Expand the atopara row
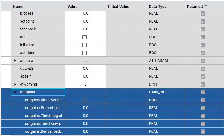 coord(15,61)
